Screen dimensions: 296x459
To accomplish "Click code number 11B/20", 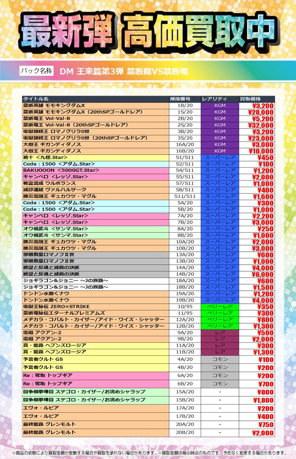I will tap(185, 352).
